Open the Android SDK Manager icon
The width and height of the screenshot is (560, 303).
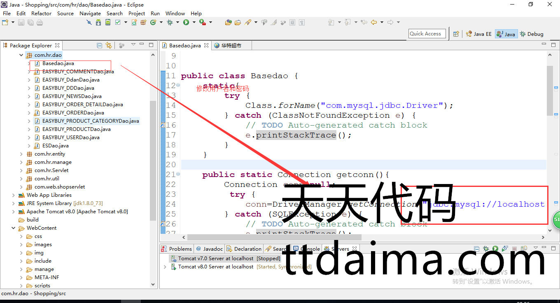click(98, 22)
